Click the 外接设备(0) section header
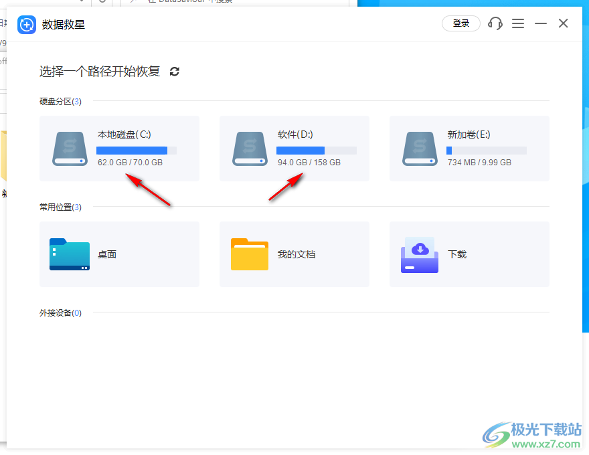Screen dimensions: 589x455 point(60,313)
